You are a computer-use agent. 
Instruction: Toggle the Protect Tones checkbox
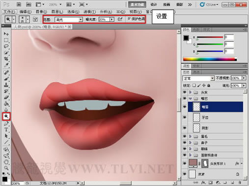[129, 19]
